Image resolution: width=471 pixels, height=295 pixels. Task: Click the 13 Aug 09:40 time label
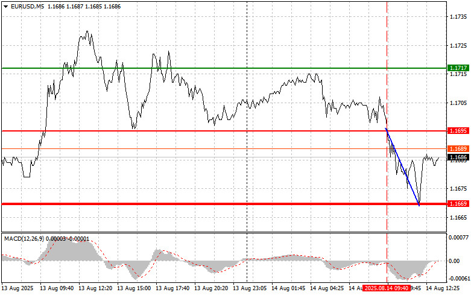point(57,288)
